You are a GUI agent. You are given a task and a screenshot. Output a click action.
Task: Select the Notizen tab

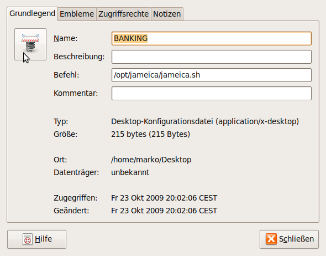[167, 14]
